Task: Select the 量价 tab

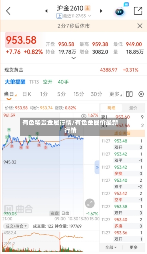Action: tap(133, 108)
